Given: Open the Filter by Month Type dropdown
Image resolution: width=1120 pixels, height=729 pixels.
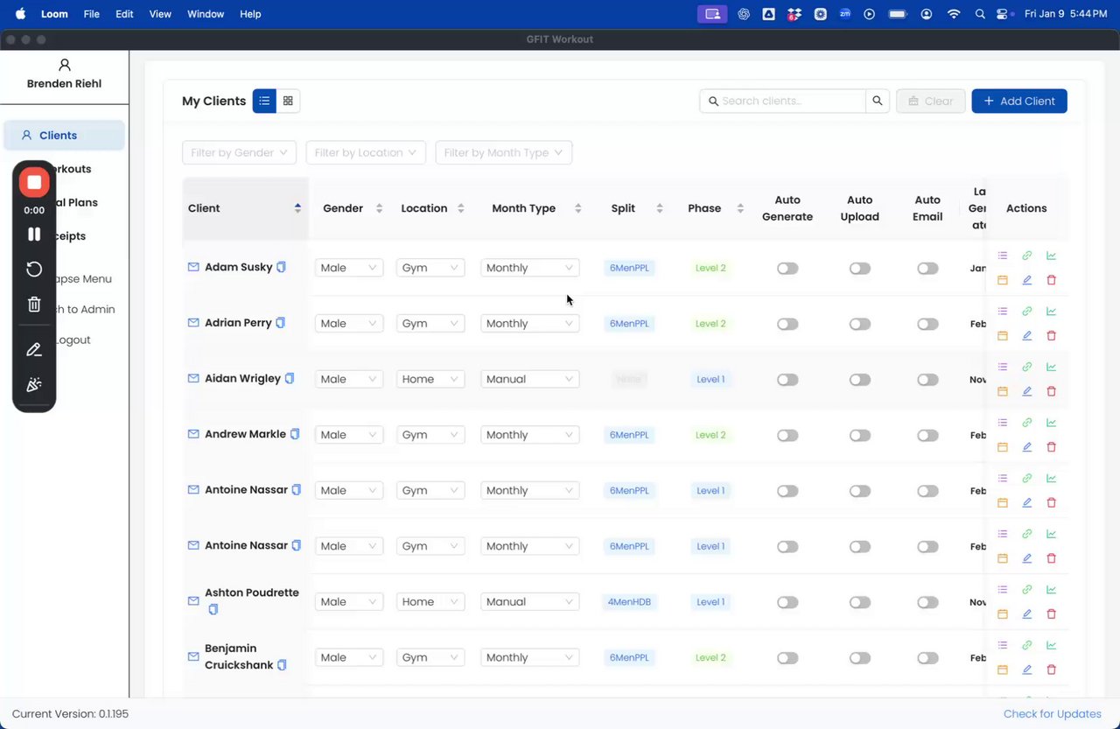Looking at the screenshot, I should click(504, 152).
